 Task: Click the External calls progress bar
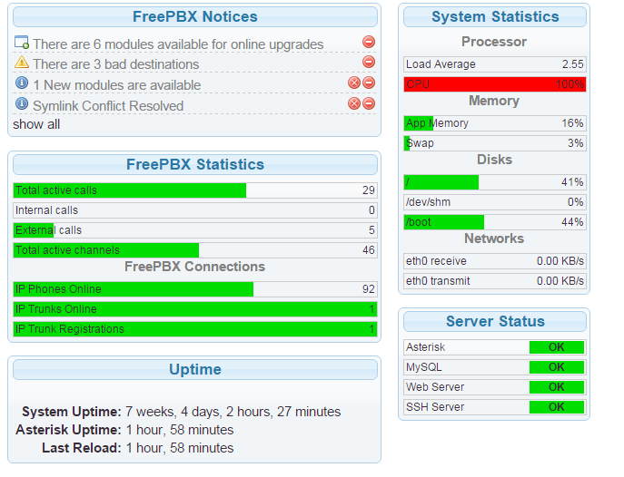[195, 230]
